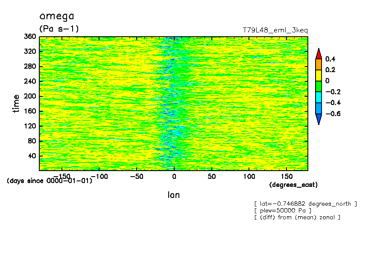Viewport: 386px width, 279px height.
Task: Click the -0.6 colorbar label
Action: point(332,114)
